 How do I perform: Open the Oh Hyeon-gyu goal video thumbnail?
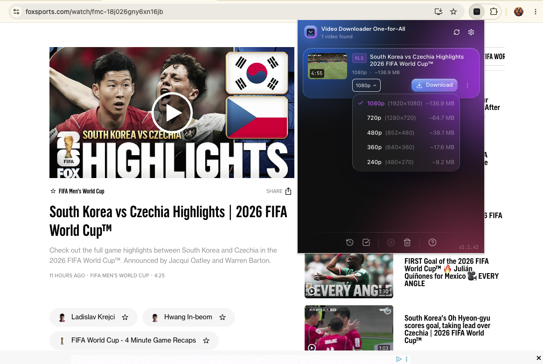tap(349, 328)
